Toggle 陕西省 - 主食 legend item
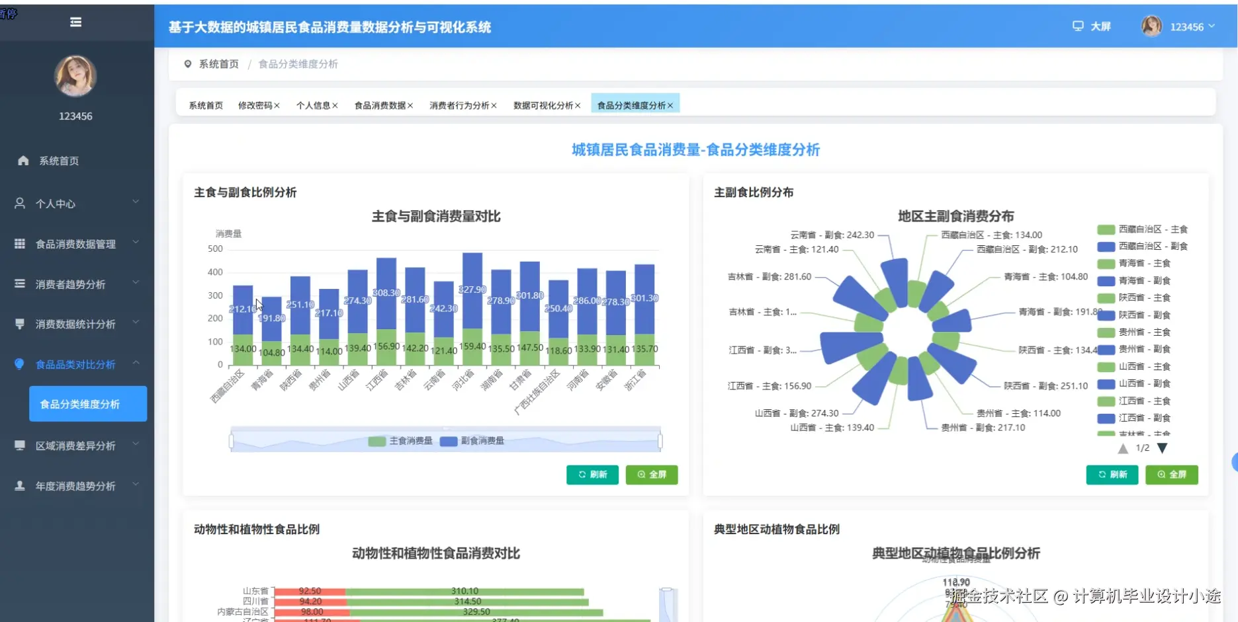 (1133, 298)
